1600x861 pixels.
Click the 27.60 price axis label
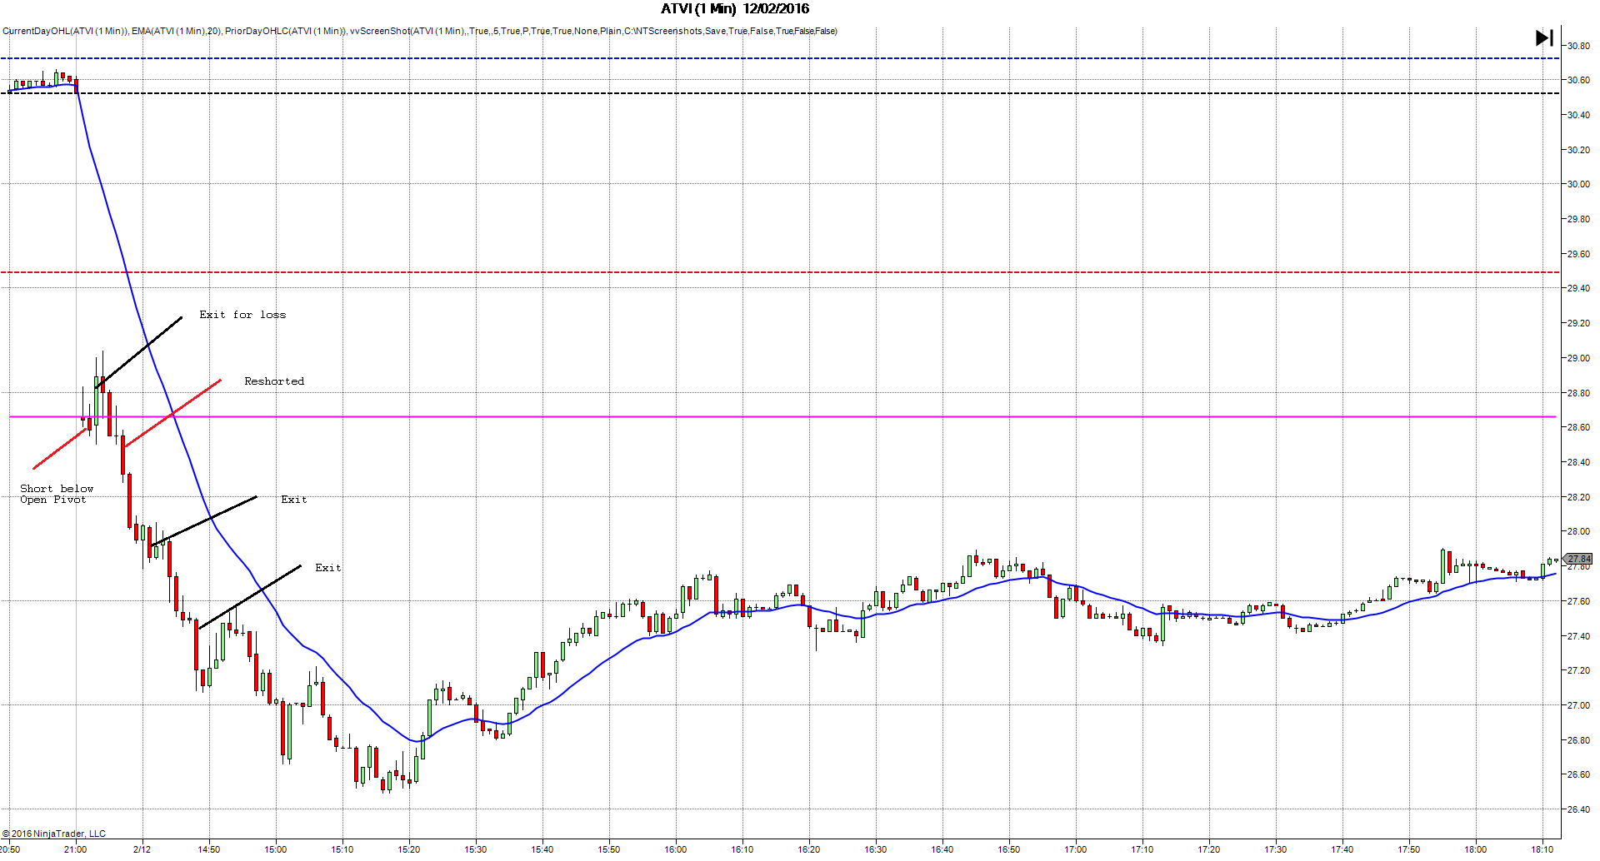[x=1578, y=601]
